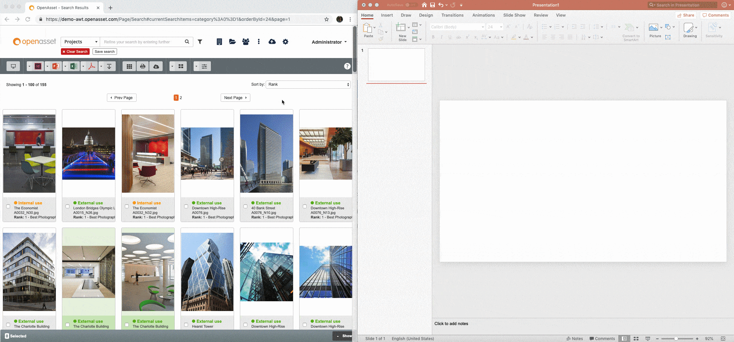Click the Save disk icon in PowerPoint
The height and width of the screenshot is (342, 734).
pyautogui.click(x=433, y=5)
